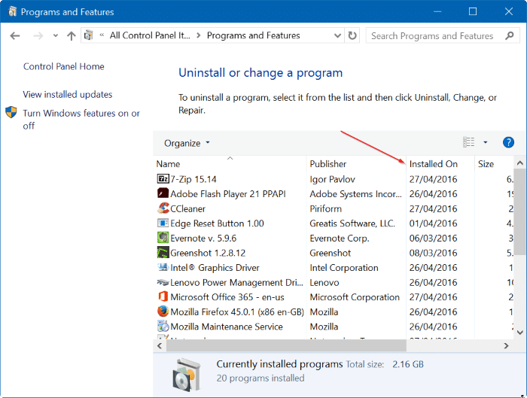
Task: Select 'Evernote v. 5.9.6' entry
Action: point(203,238)
